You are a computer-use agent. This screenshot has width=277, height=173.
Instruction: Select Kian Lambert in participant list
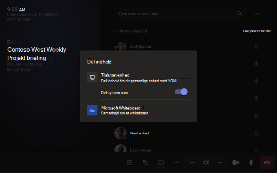pyautogui.click(x=139, y=133)
